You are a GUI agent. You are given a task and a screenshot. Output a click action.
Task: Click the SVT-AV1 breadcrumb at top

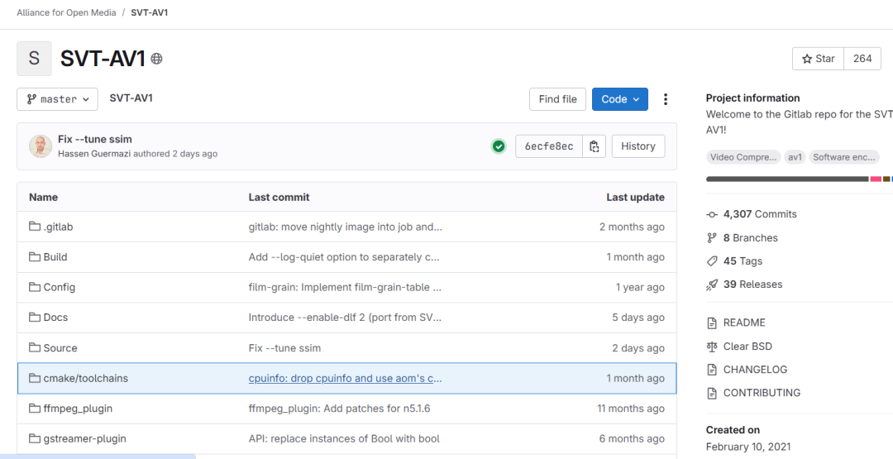[149, 12]
